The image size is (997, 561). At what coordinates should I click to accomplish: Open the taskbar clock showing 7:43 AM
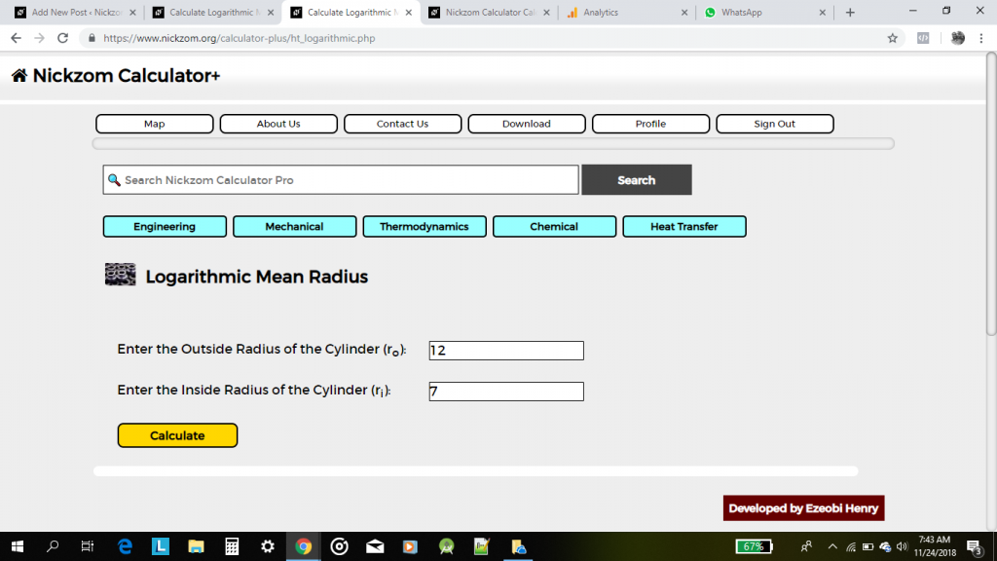[x=935, y=546]
